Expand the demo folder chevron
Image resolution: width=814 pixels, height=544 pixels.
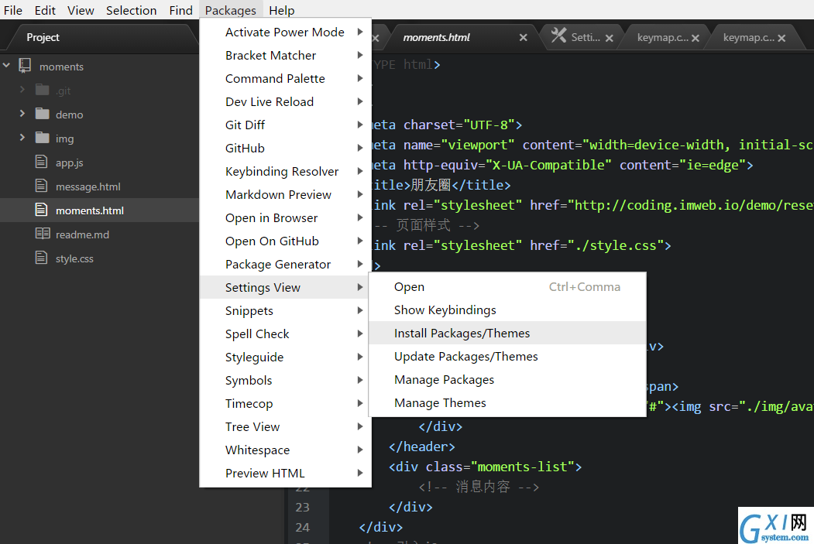point(22,113)
